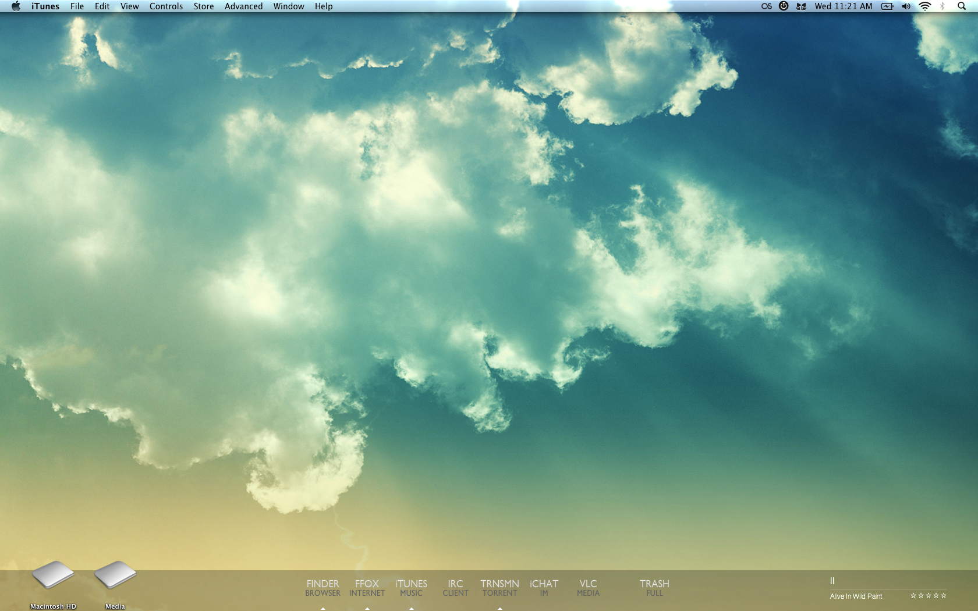The image size is (978, 611).
Task: Open the View menu
Action: [x=129, y=6]
